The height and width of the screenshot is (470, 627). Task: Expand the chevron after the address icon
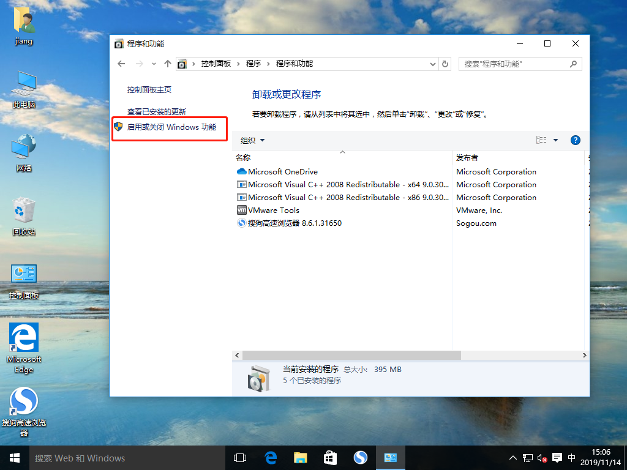click(193, 64)
